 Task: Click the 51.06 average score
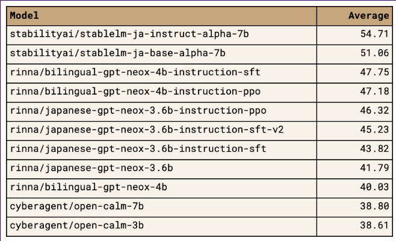374,53
